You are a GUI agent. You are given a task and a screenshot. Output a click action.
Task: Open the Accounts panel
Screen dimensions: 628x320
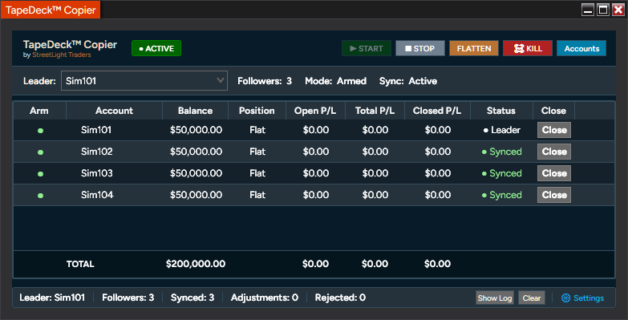pos(581,48)
